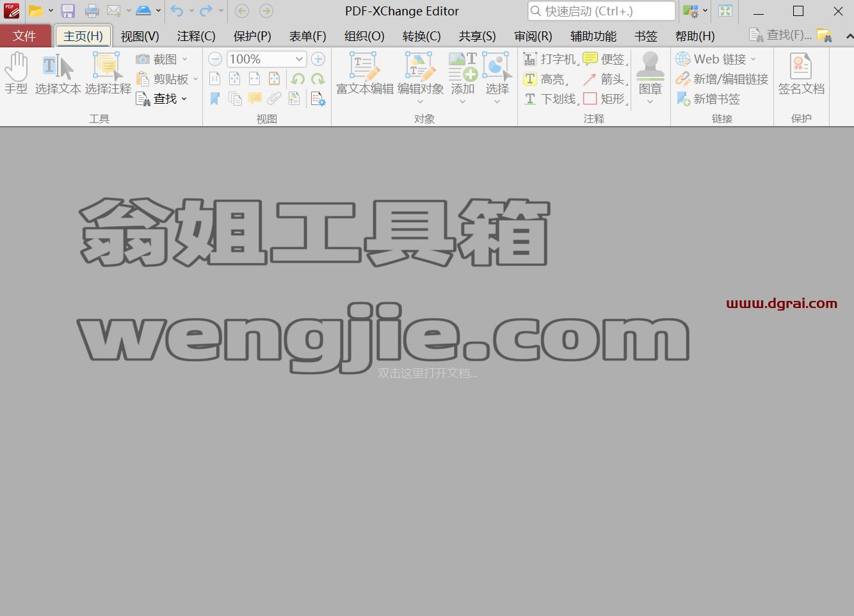The image size is (854, 616).
Task: Click the folder search icon near 查找(F)
Action: [825, 36]
